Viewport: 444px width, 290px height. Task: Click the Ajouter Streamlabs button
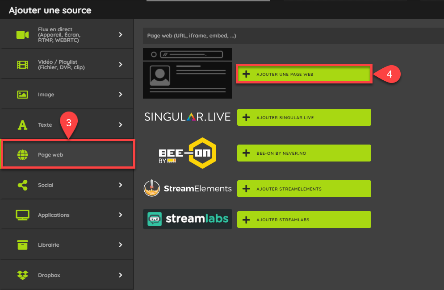304,220
